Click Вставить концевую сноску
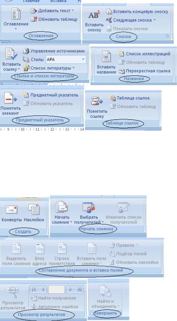 tap(137, 11)
